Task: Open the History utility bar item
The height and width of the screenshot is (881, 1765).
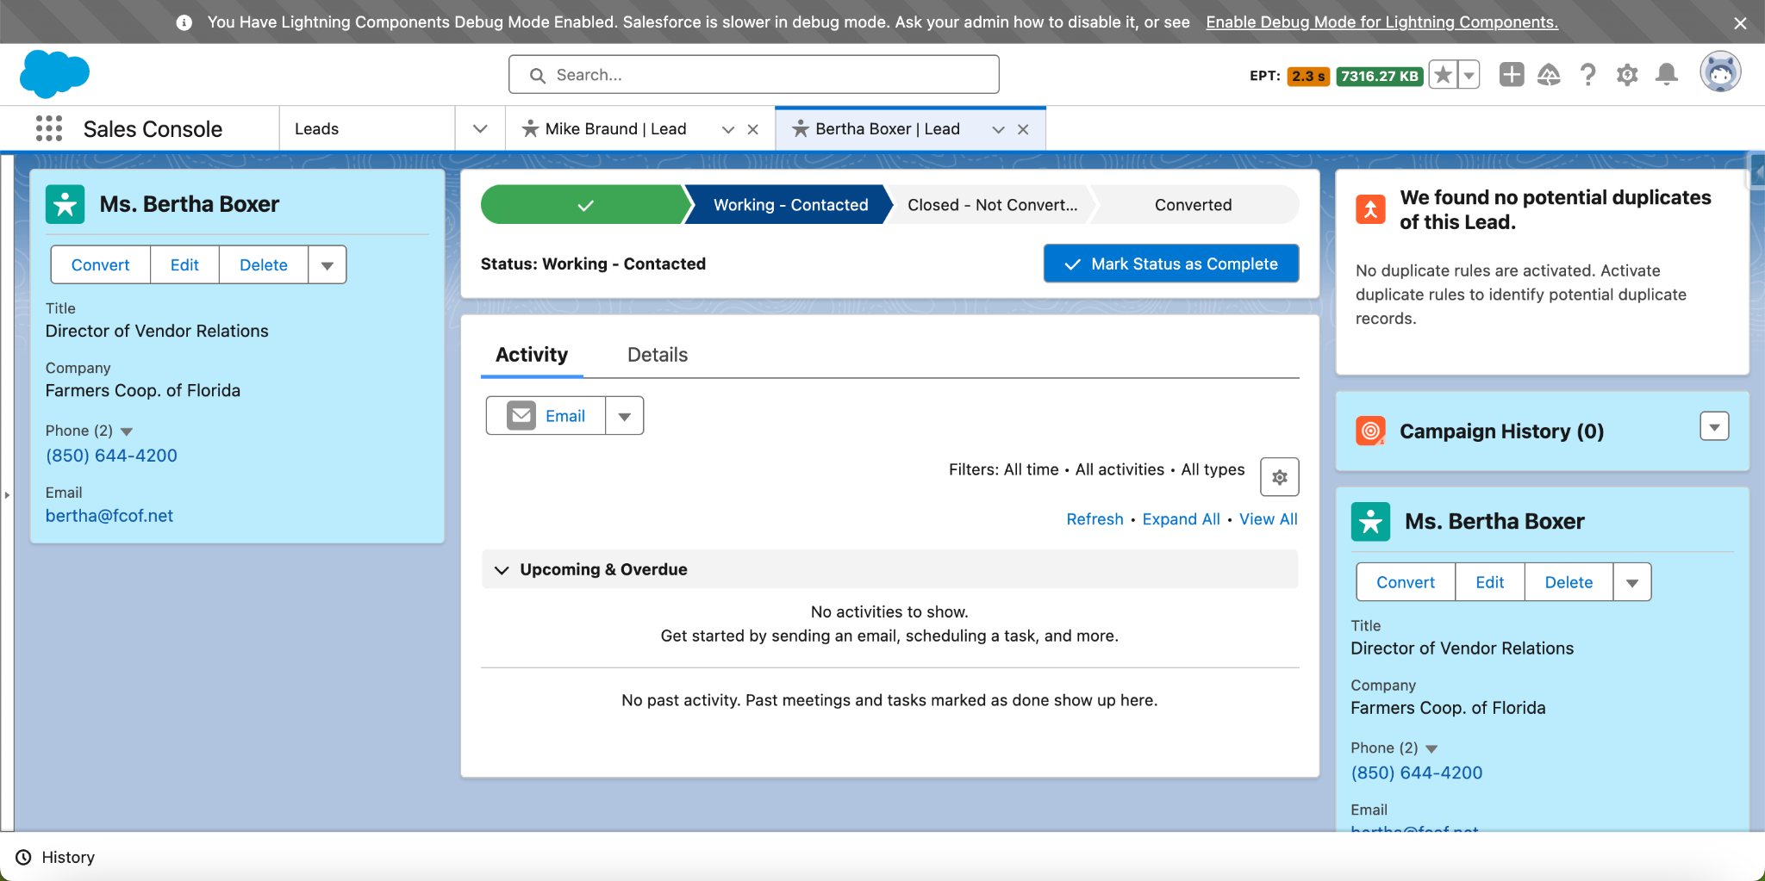Action: point(56,857)
